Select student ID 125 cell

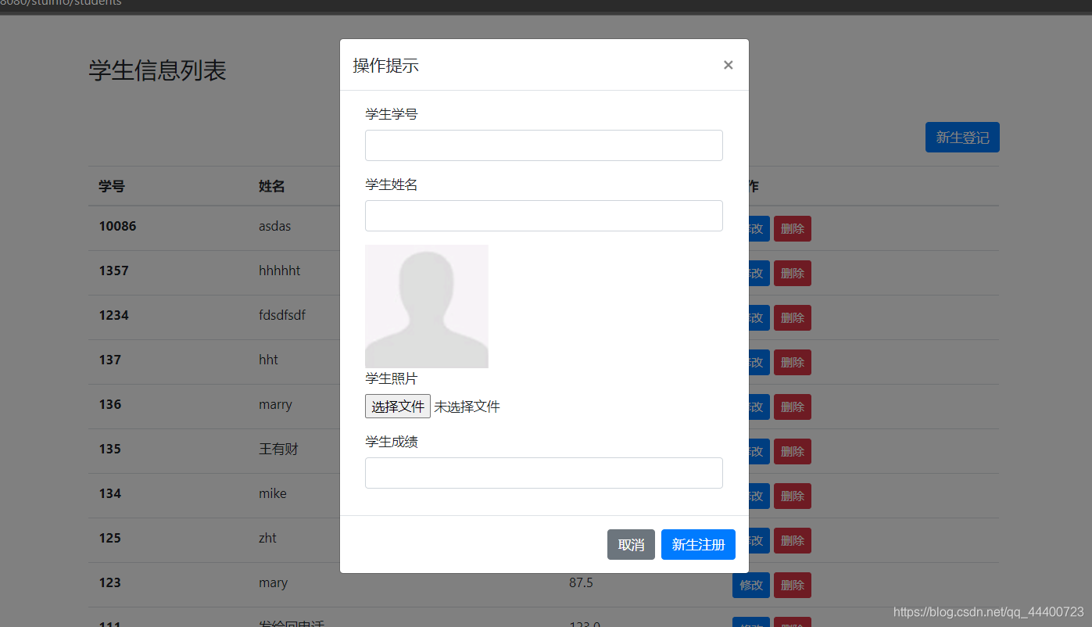[x=109, y=538]
